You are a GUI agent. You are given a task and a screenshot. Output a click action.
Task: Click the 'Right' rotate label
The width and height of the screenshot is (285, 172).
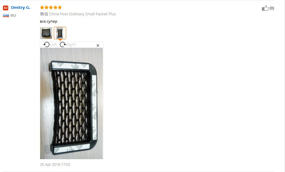71,44
